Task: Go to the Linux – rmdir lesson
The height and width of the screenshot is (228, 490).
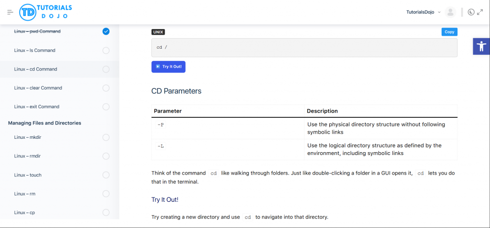Action: [28, 156]
